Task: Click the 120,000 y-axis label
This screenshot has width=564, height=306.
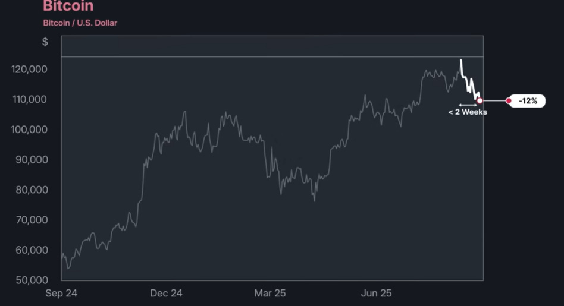Action: pyautogui.click(x=29, y=69)
